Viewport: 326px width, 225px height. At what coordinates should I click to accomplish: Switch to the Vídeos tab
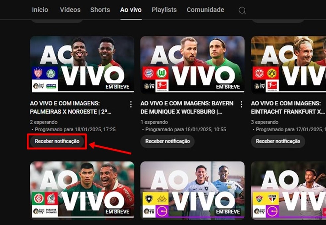pos(70,10)
